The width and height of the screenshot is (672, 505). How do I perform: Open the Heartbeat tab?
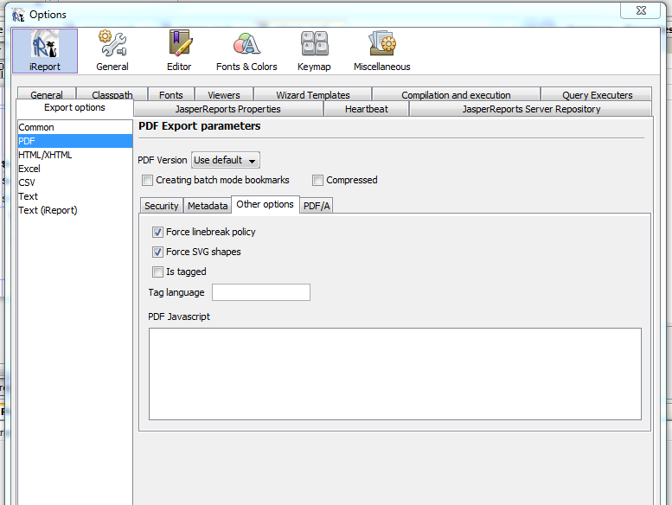[x=367, y=109]
